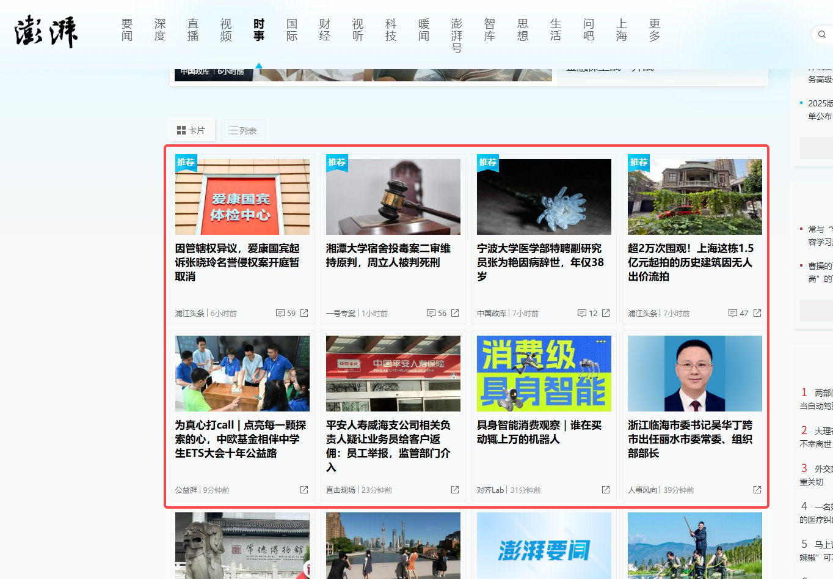Open 视频 navigation tab
Image resolution: width=833 pixels, height=579 pixels.
pyautogui.click(x=226, y=30)
